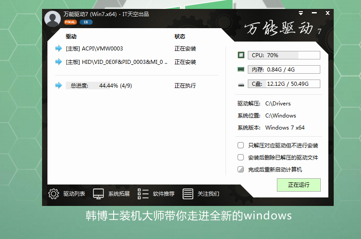Click the CPU 70% usage bar
361x239 pixels.
pos(284,55)
